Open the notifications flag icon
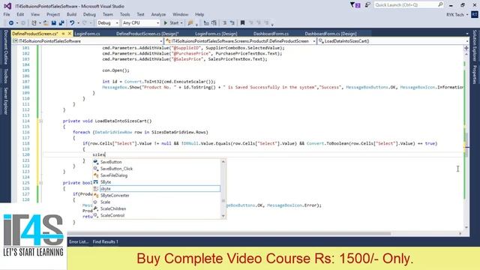Image resolution: width=480 pixels, height=270 pixels. point(355,5)
